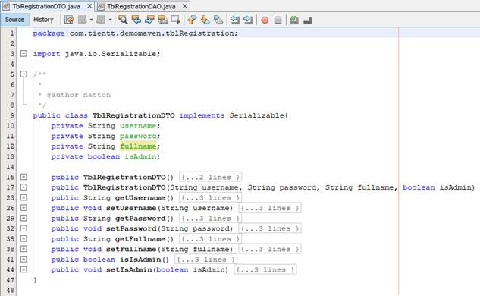Click 'java.io.Serializable' in import statement
The height and width of the screenshot is (296, 480).
click(111, 54)
